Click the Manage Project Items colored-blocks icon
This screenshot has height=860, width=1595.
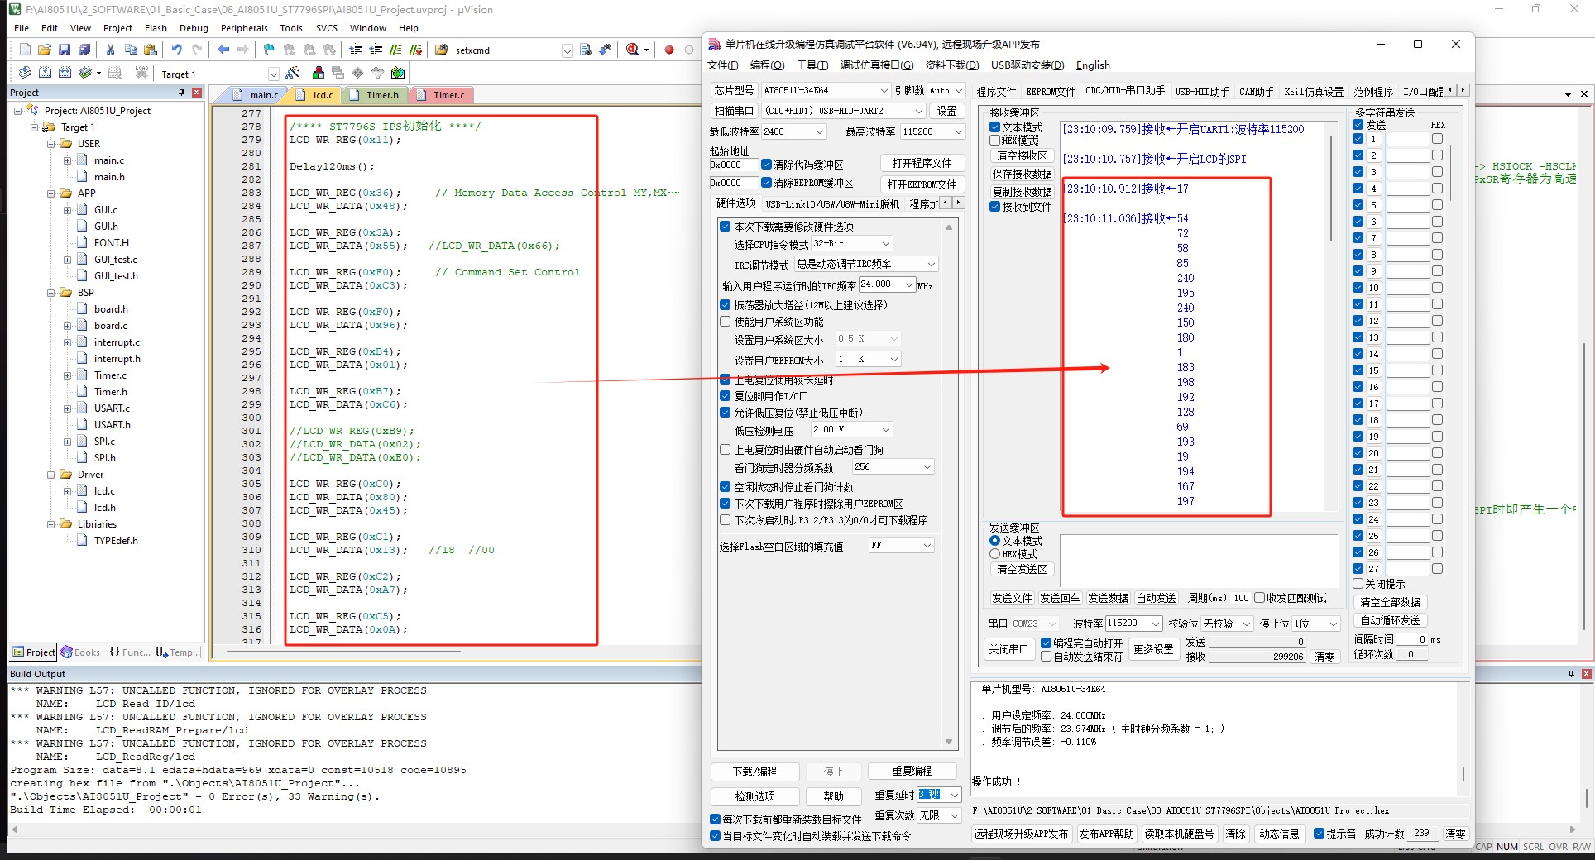point(319,73)
